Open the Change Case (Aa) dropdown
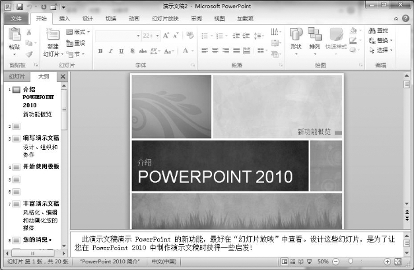 169,51
